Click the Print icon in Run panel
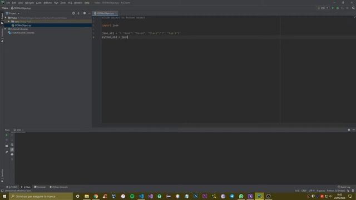The width and height of the screenshot is (356, 200). pyautogui.click(x=12, y=154)
